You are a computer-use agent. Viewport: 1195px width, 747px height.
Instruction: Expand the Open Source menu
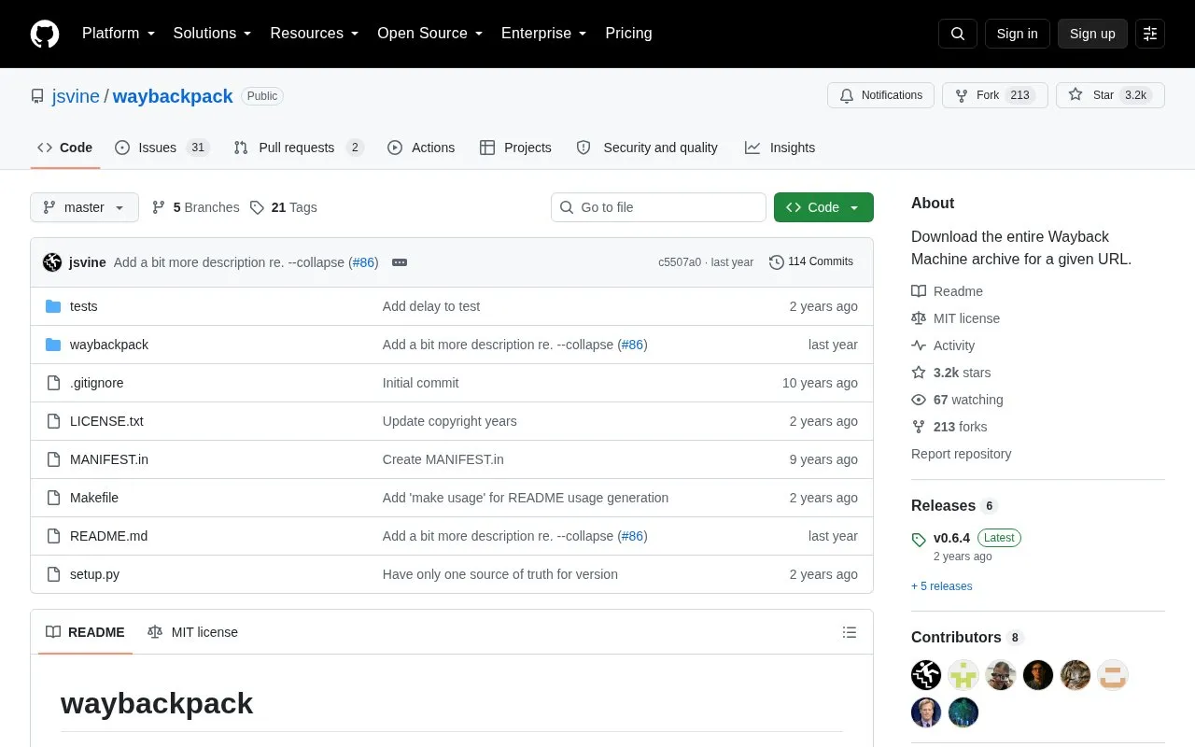[429, 34]
